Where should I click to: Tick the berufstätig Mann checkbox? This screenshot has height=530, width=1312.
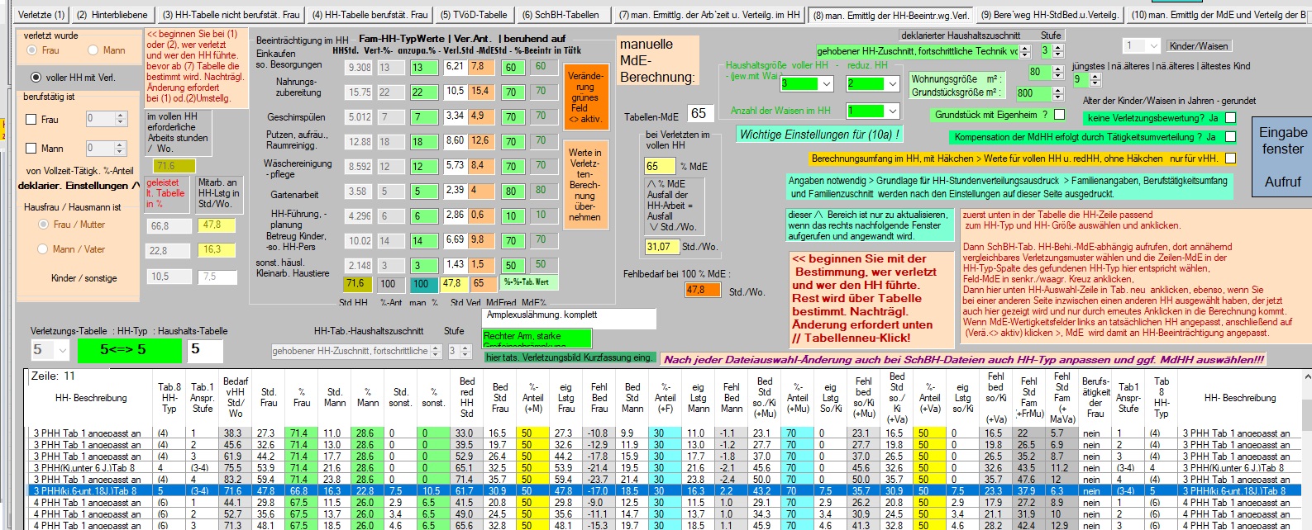coord(31,149)
